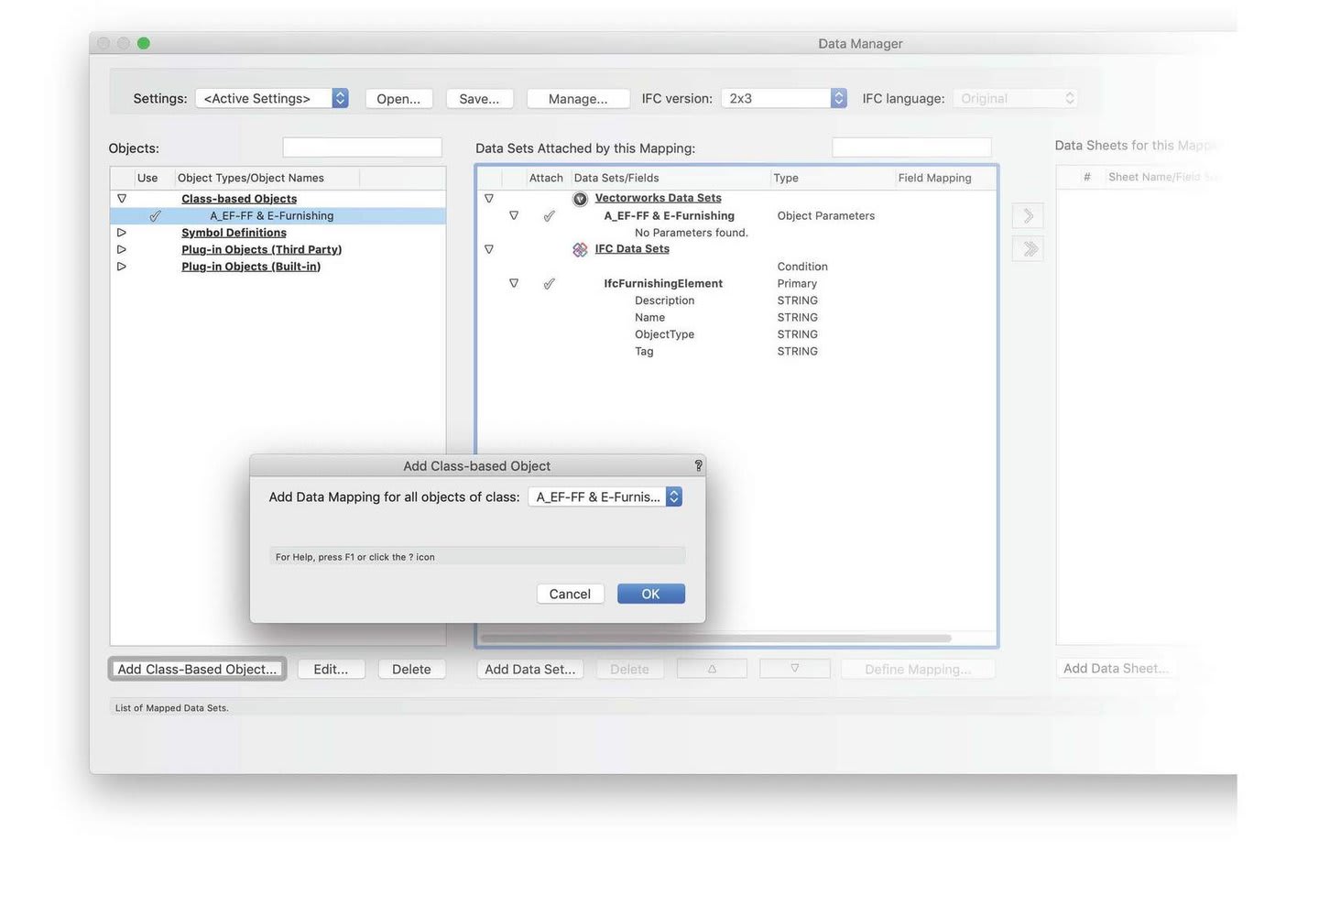Expand the Symbol Definitions tree group

(x=121, y=233)
